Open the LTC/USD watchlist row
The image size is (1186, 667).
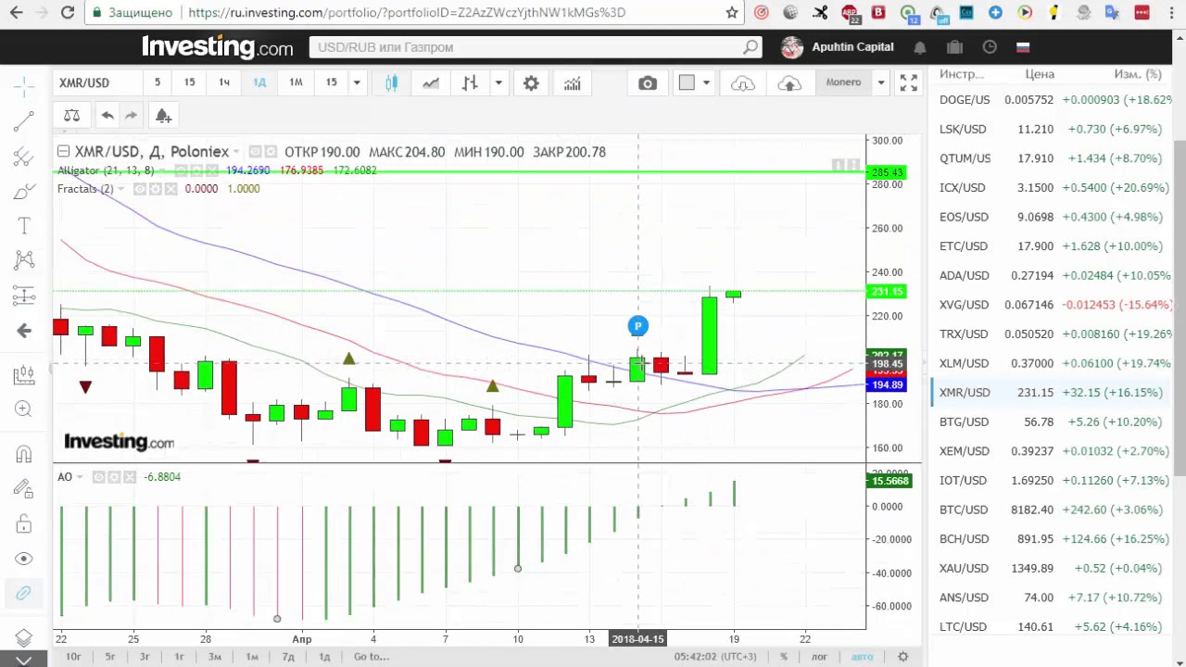1050,626
